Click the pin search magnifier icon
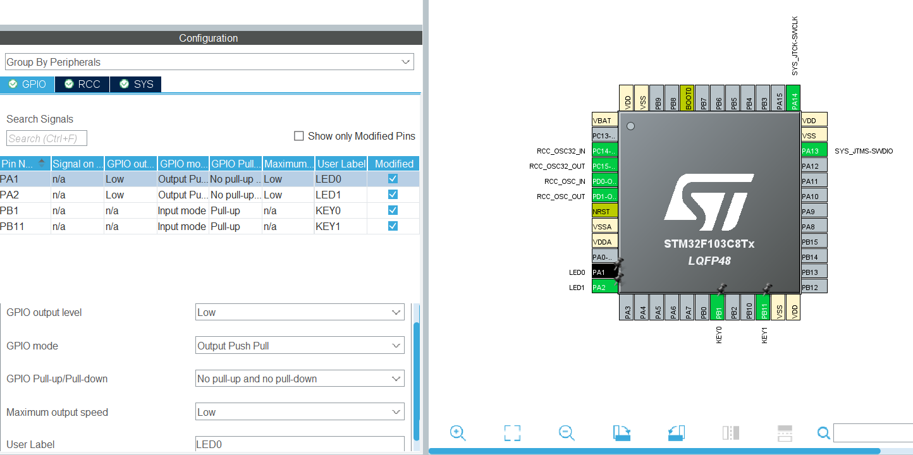Viewport: 913px width, 455px height. click(823, 433)
